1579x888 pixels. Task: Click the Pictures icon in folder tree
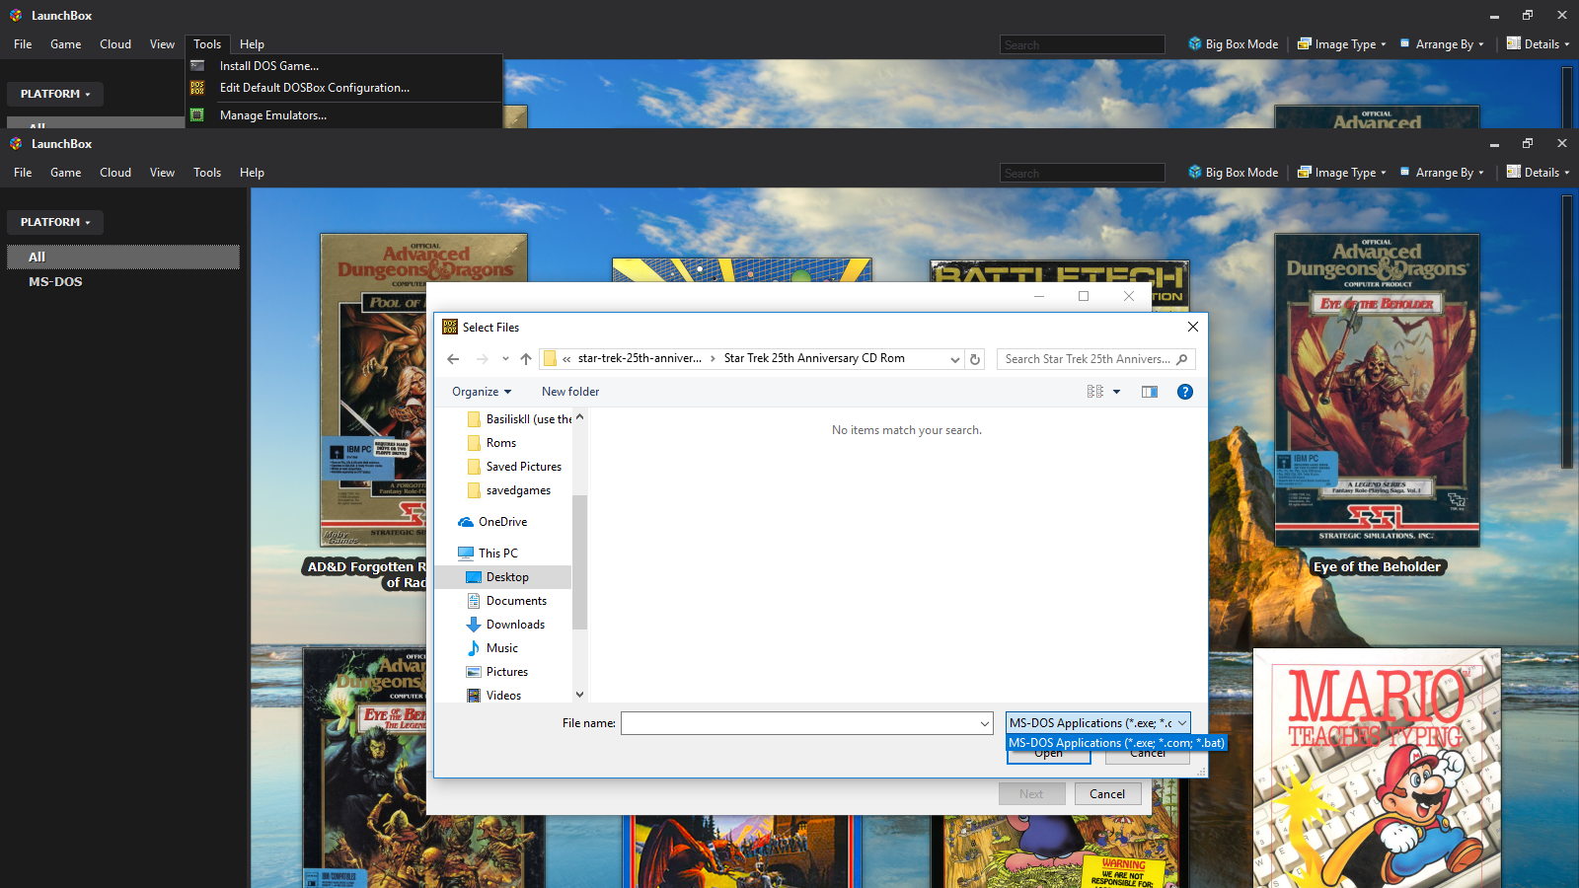pyautogui.click(x=474, y=672)
